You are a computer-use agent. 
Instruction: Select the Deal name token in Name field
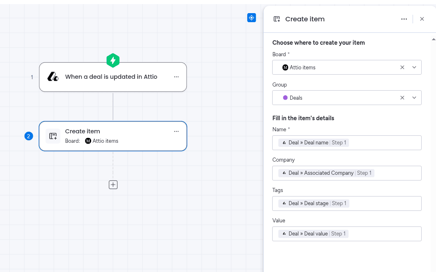click(x=314, y=142)
